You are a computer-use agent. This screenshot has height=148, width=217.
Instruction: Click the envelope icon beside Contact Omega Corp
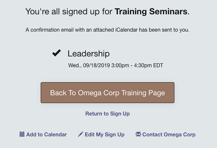pos(138,134)
